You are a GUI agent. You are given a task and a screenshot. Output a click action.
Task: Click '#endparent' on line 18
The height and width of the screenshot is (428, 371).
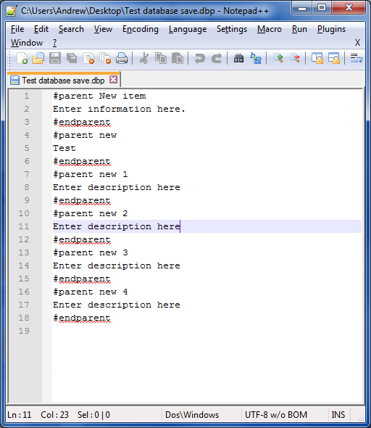(x=82, y=318)
